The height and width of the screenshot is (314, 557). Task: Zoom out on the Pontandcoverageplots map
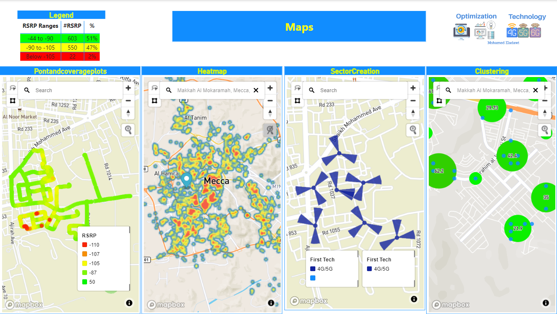coord(128,100)
